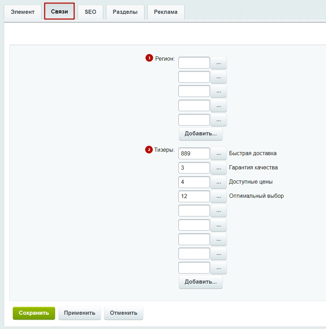326x329 pixels.
Task: Open the SEO tab
Action: [90, 12]
